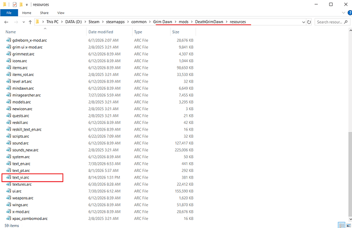
Task: Open the View ribbon tab
Action: click(x=61, y=13)
